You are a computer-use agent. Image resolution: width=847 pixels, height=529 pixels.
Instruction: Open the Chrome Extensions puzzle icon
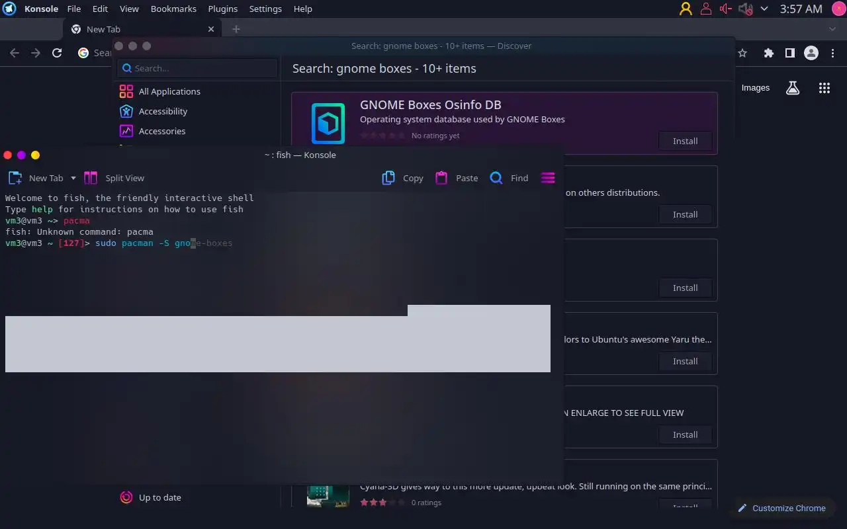point(768,53)
